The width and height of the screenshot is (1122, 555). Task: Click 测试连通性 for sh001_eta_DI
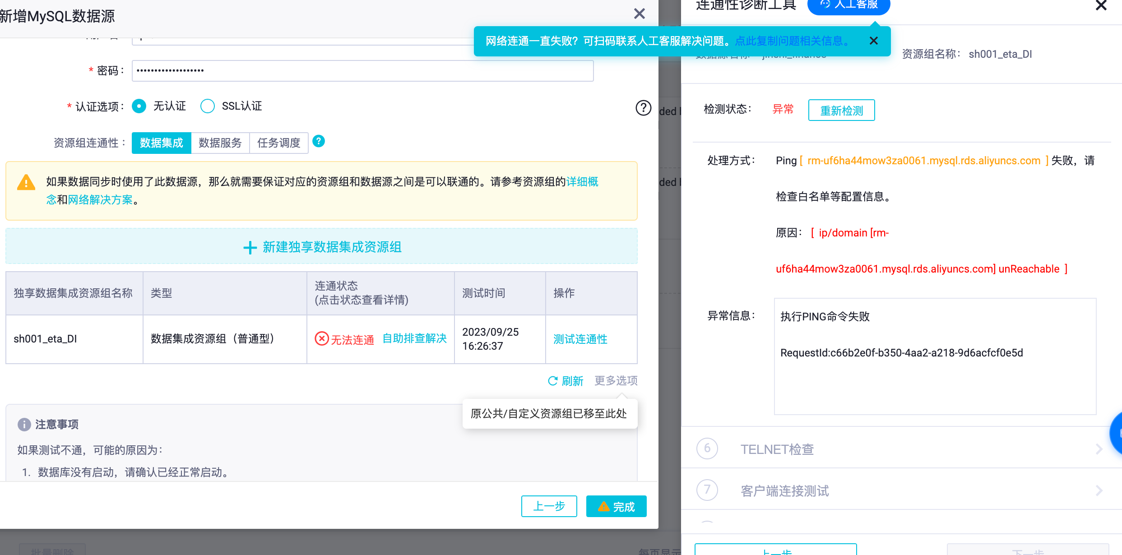[580, 339]
